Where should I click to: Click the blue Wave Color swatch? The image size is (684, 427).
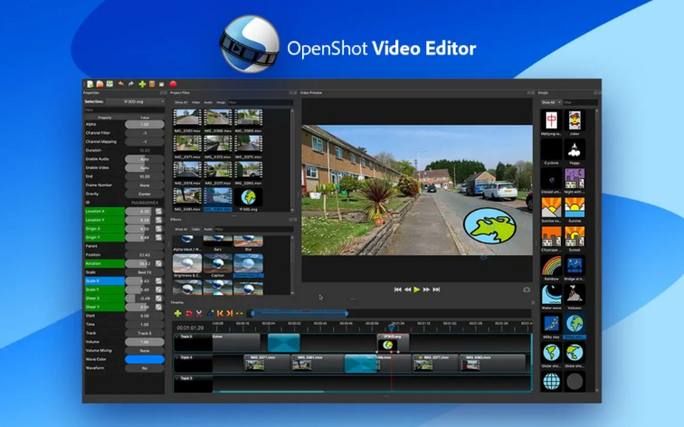(145, 359)
